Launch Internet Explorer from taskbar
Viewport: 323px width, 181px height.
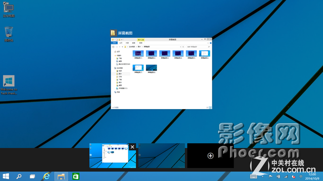(46, 176)
